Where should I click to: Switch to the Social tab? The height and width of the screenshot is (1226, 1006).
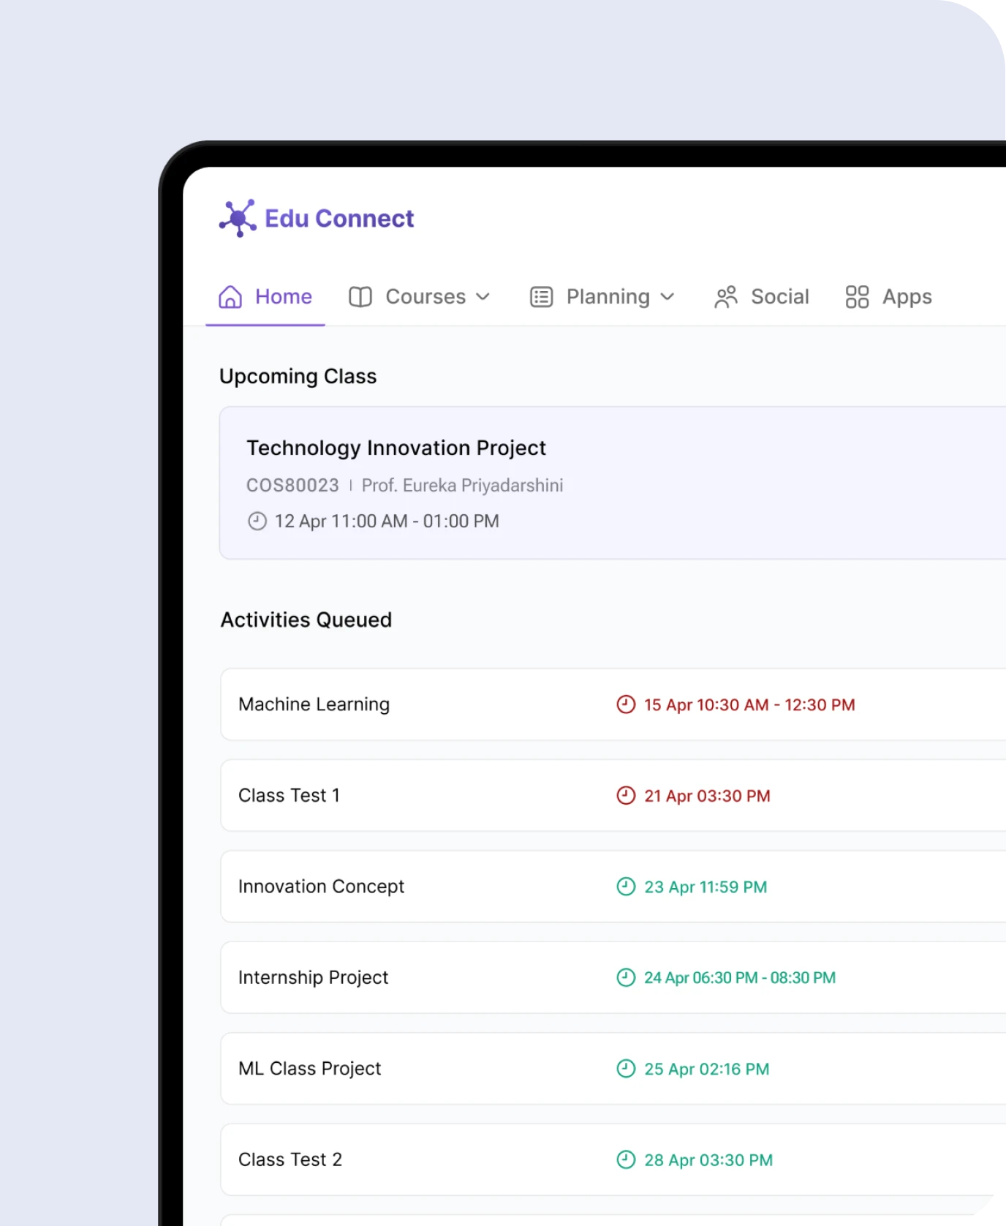click(779, 297)
